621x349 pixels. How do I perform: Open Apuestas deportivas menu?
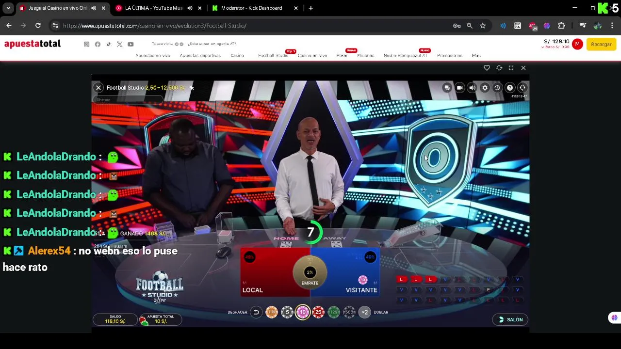(200, 55)
